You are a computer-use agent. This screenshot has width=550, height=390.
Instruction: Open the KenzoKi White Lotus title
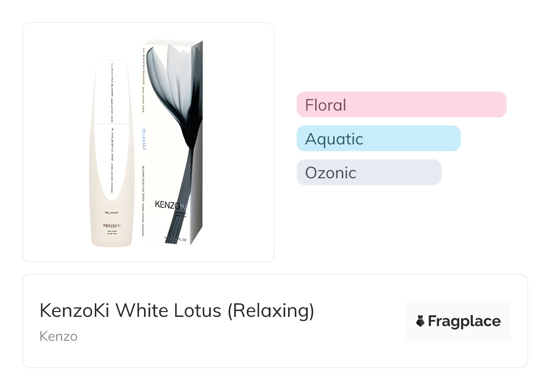point(177,311)
